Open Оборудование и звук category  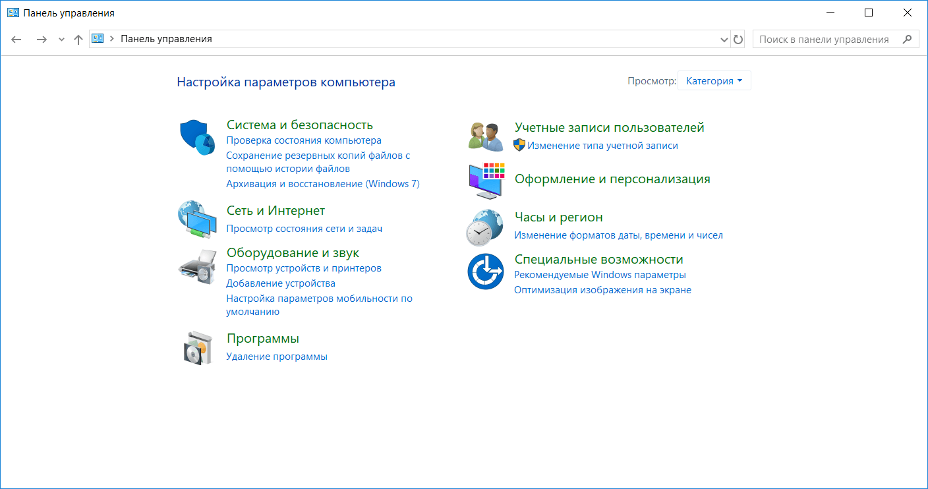tap(293, 252)
